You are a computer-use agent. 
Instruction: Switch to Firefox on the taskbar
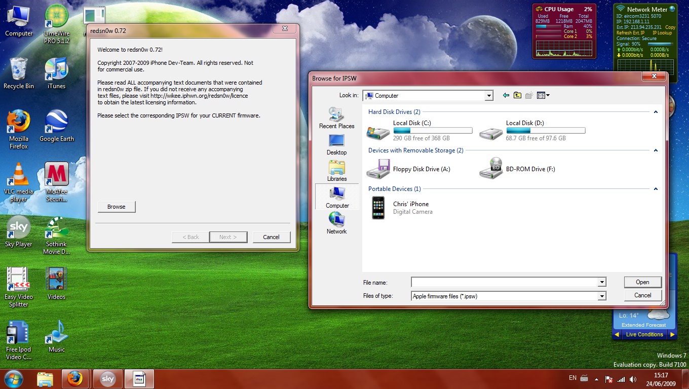point(75,379)
